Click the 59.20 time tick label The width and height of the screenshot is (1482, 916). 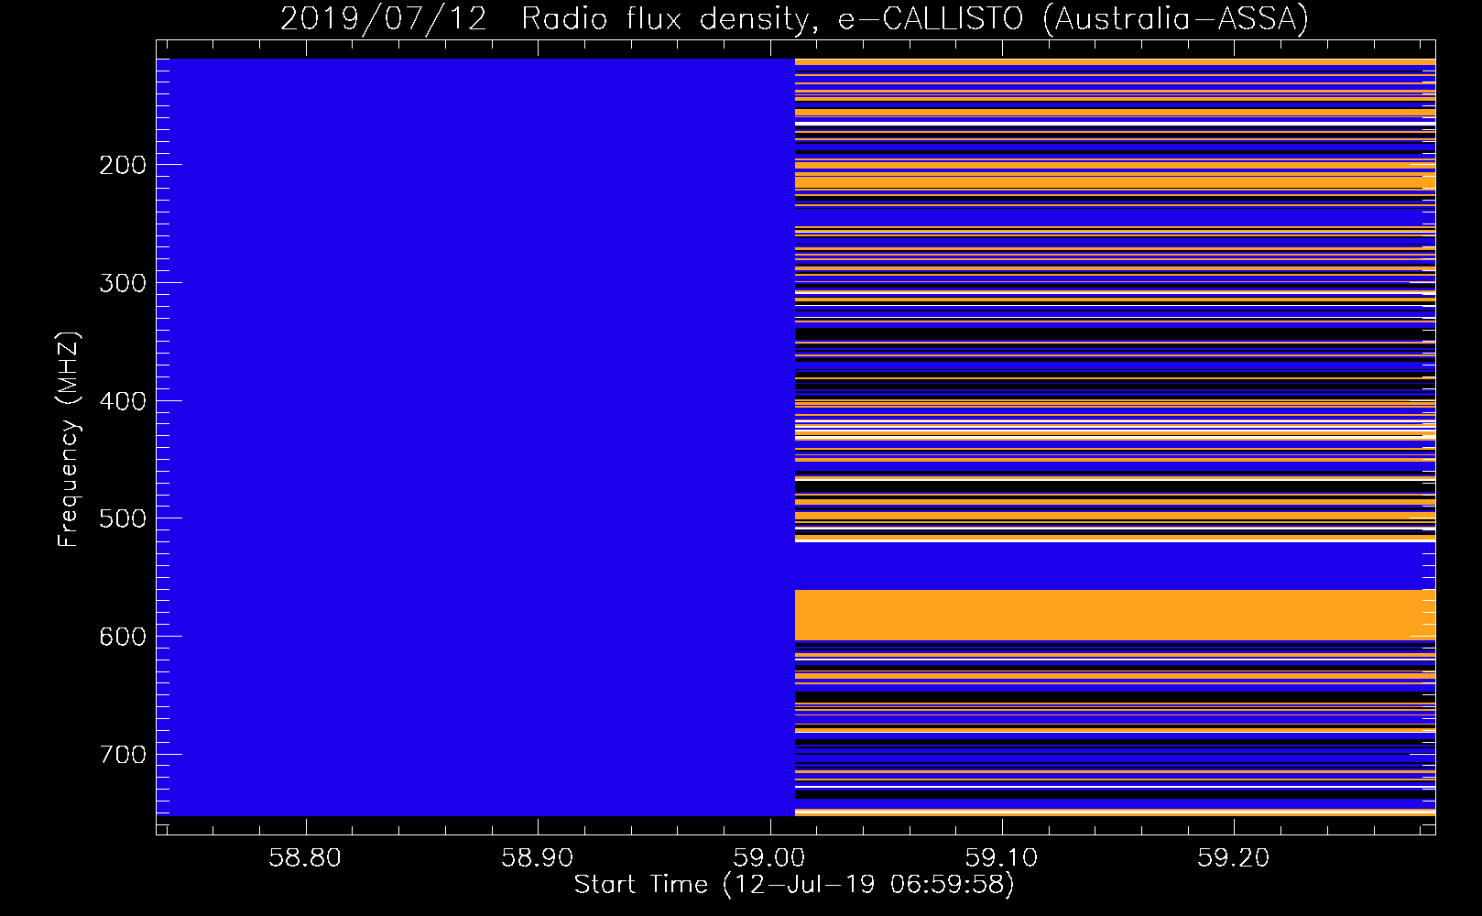[1234, 857]
